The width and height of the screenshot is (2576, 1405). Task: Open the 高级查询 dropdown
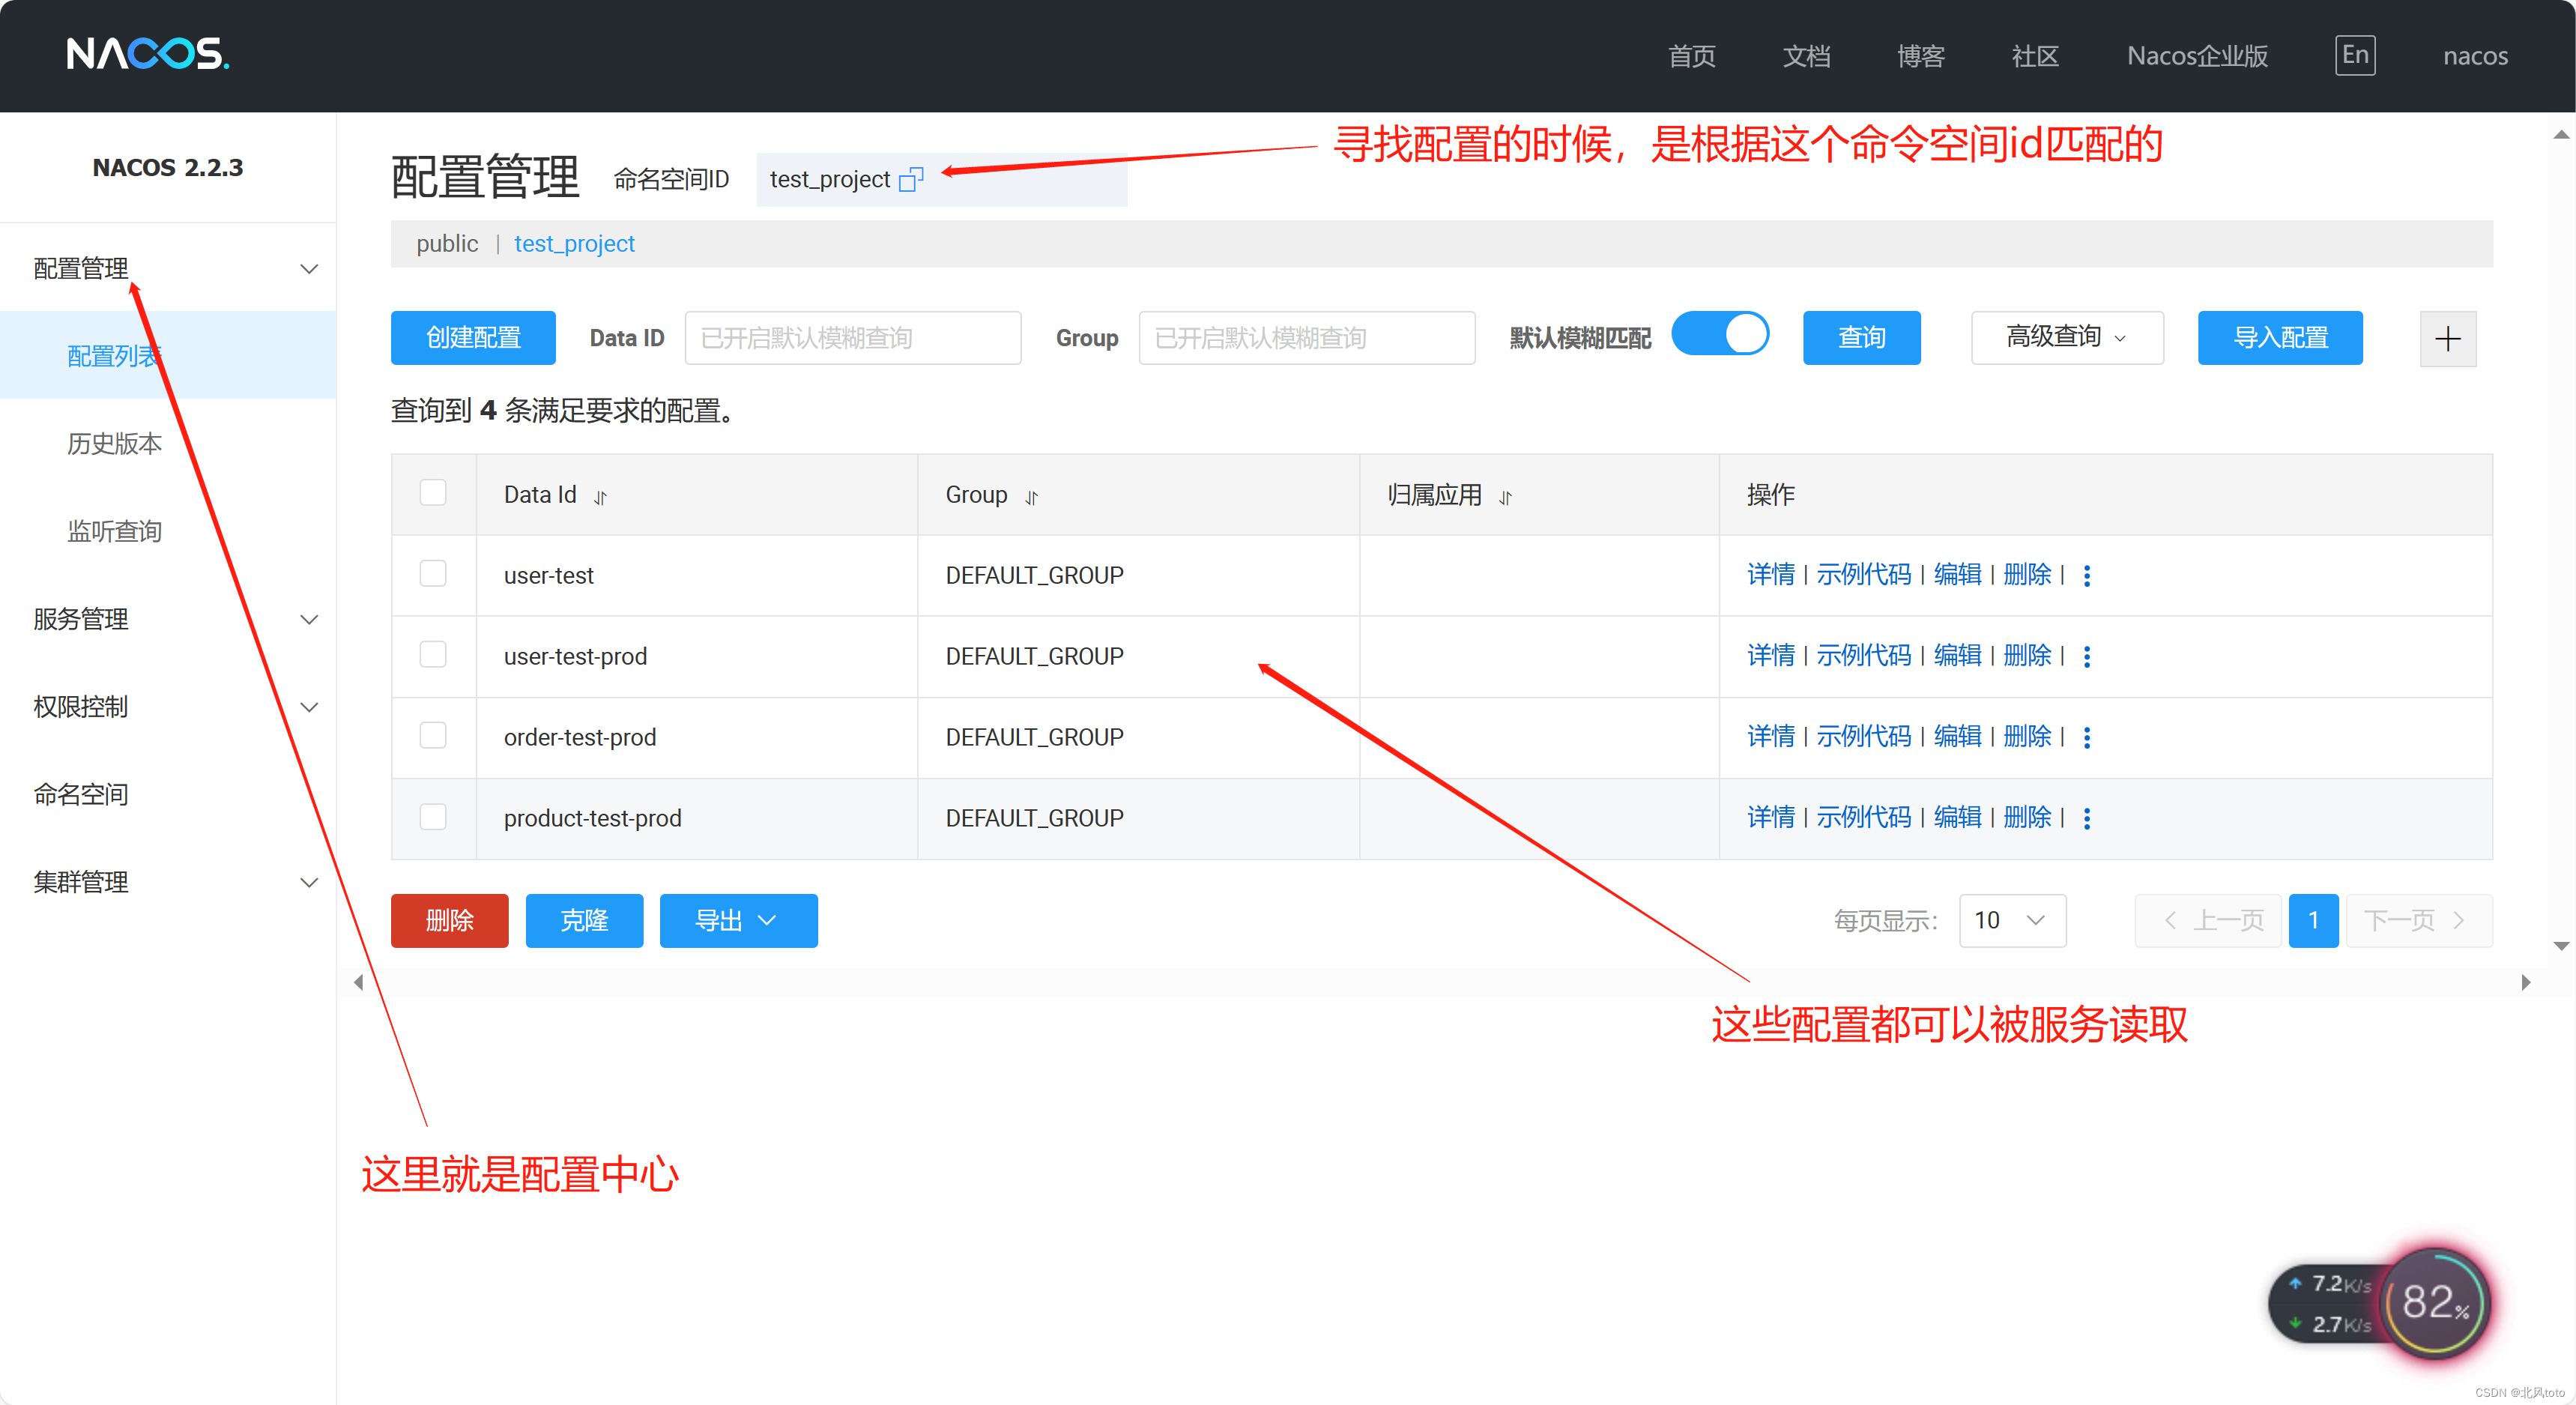pos(2067,338)
